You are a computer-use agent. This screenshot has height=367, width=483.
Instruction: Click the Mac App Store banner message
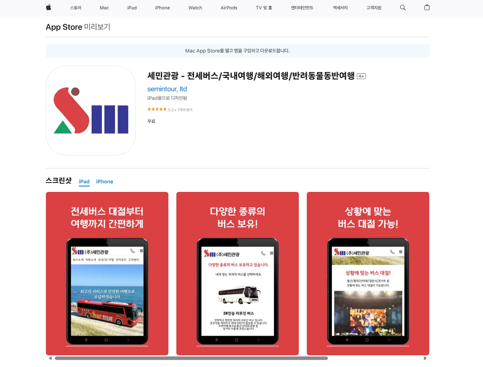pyautogui.click(x=238, y=51)
